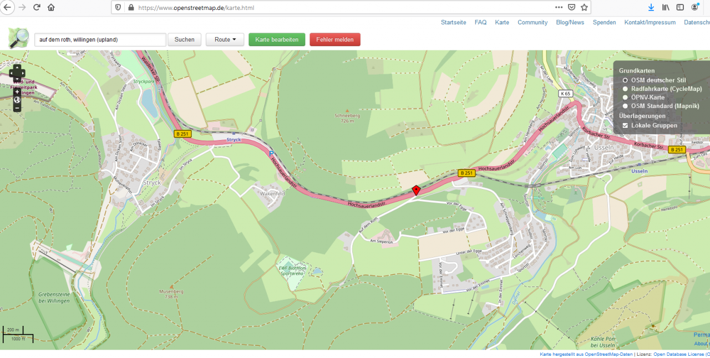Save page to Pocket
Image resolution: width=710 pixels, height=358 pixels.
(571, 8)
